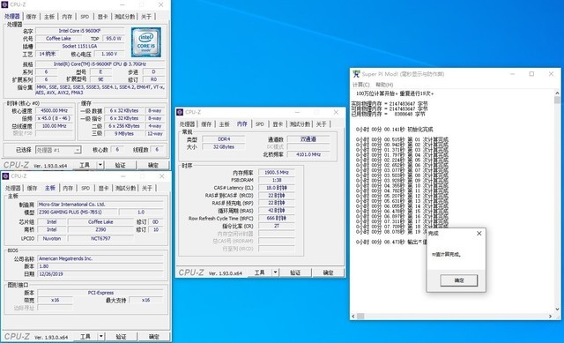Screen dimensions: 564x343
Task: Open the 缓存 tab in the processor CPU-Z window
Action: pyautogui.click(x=32, y=17)
